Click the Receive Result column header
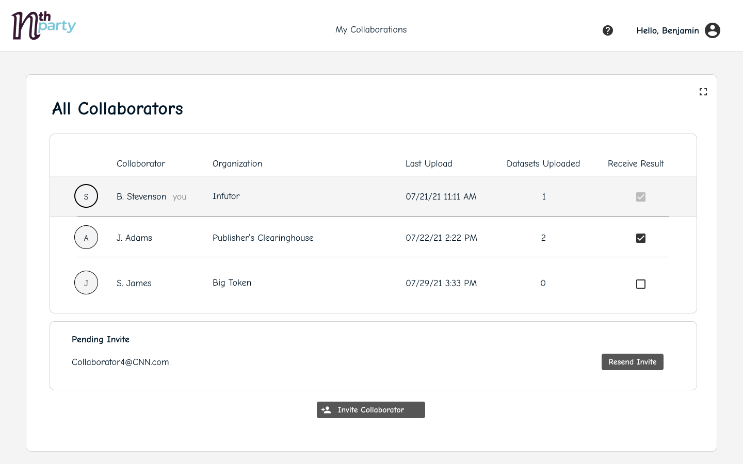The width and height of the screenshot is (743, 464). (x=636, y=163)
